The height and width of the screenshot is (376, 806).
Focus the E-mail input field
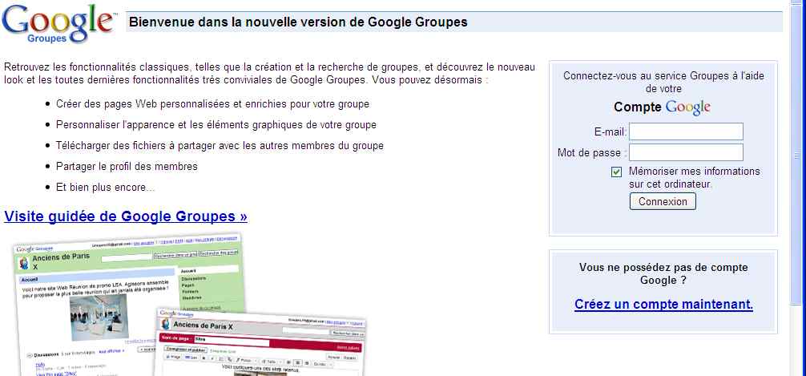(x=686, y=131)
